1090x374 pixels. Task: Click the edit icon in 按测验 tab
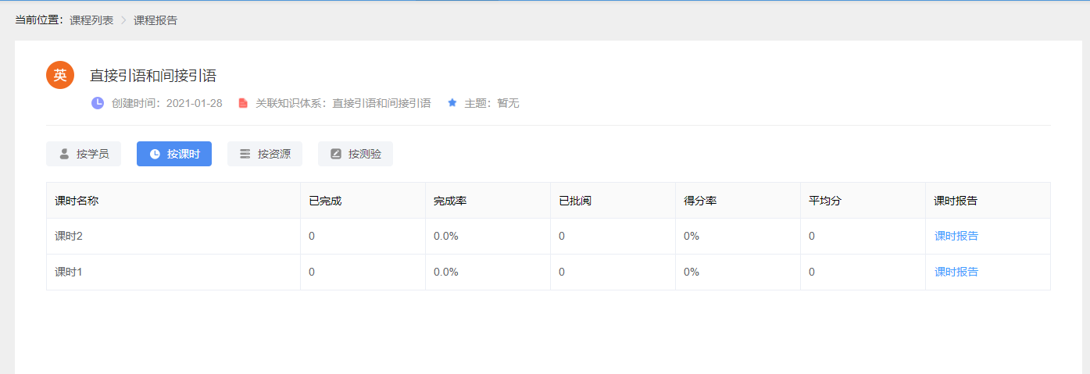pos(336,154)
